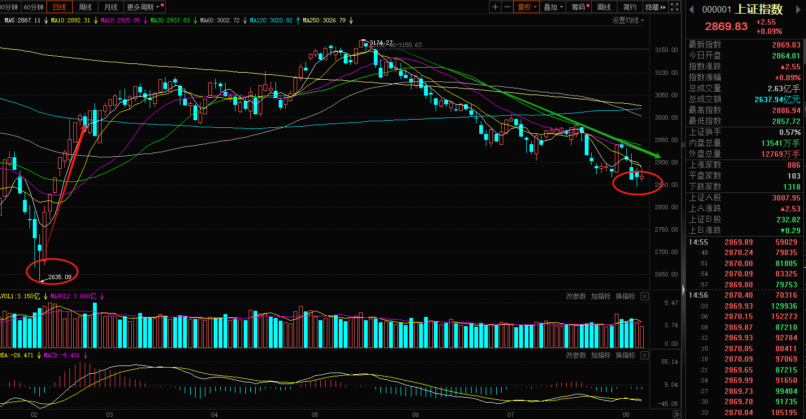This screenshot has height=419, width=806.
Task: Click the 2635.09 low price label
Action: [x=60, y=277]
